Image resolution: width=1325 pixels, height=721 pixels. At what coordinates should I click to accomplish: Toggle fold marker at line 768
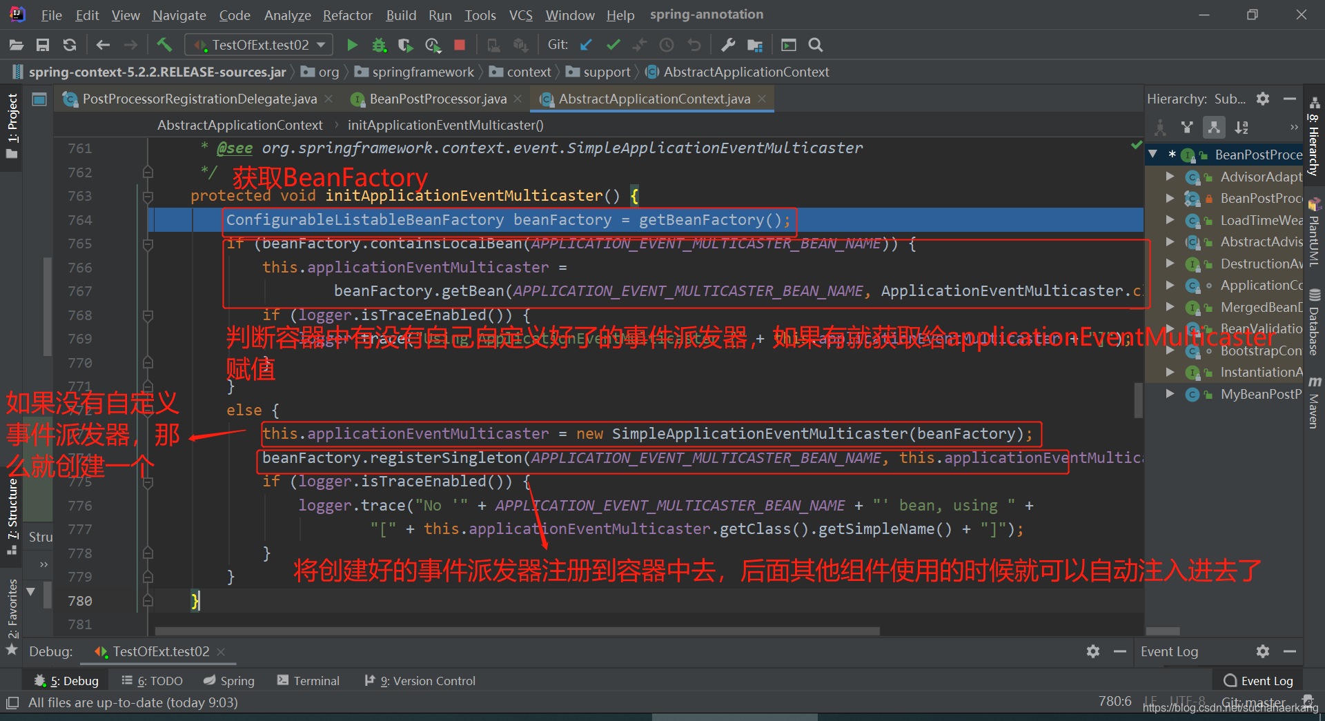point(148,316)
